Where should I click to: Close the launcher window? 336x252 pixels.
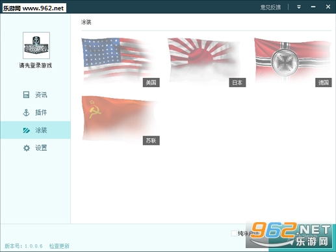(x=328, y=7)
